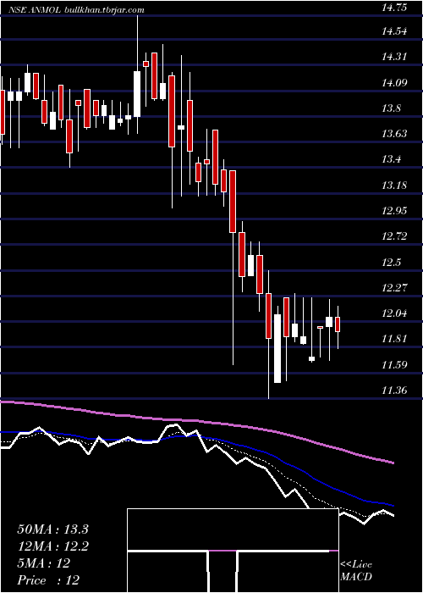Click the 11.81 price axis label
Screen dimensions: 423x593
(x=394, y=339)
